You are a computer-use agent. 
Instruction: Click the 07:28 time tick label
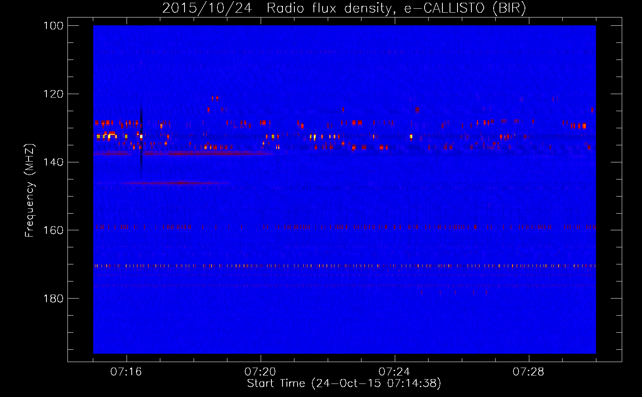[x=529, y=372]
